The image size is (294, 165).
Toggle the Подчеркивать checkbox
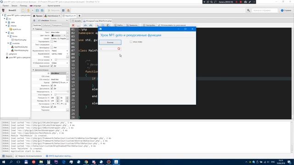[x=52, y=42]
